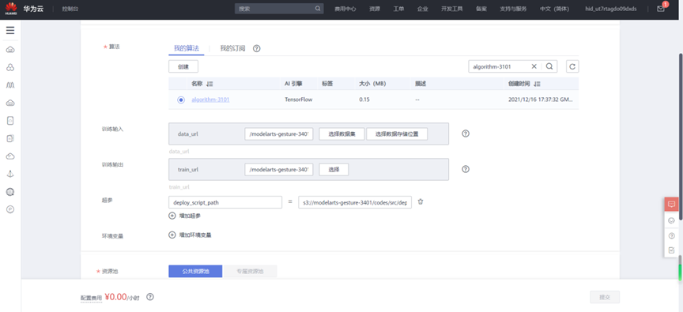Open the red chat feedback icon on right edge

671,204
